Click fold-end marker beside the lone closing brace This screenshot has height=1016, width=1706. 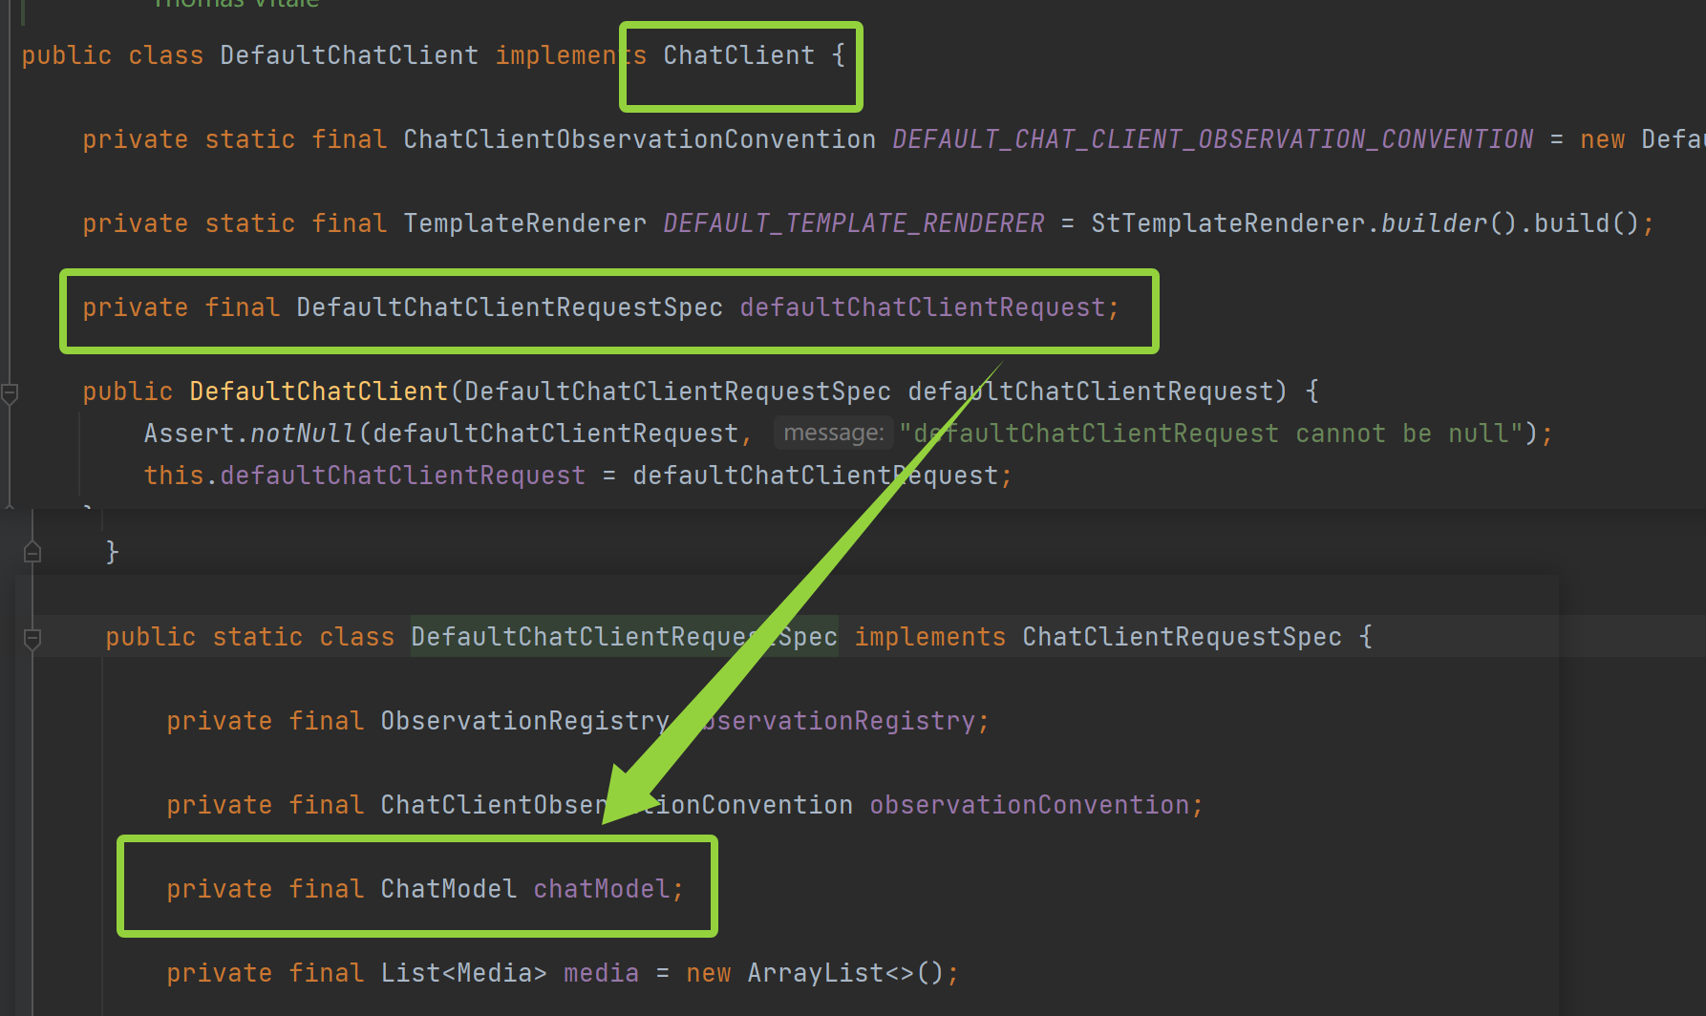click(32, 552)
